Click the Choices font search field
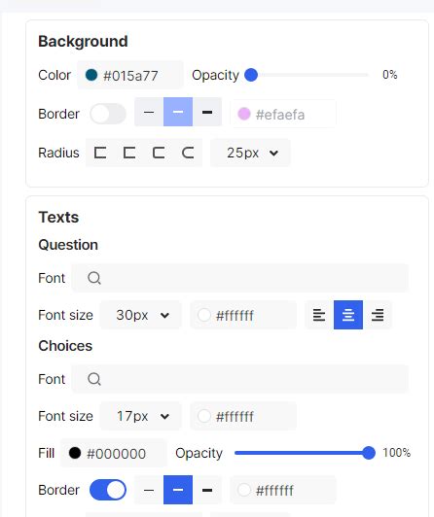The image size is (434, 517). (x=240, y=379)
